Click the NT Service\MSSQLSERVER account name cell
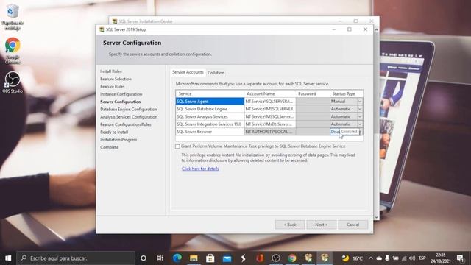 click(270, 109)
